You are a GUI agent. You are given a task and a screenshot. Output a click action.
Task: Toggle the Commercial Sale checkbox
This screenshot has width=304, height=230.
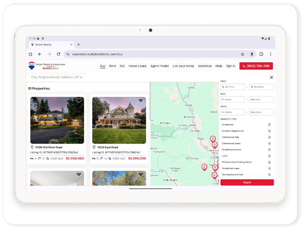click(269, 137)
